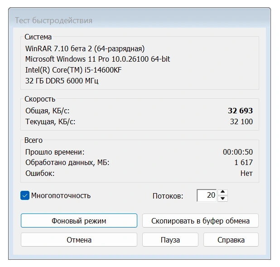Screen dimensions: 280x267
Task: Click the errors value Нет
Action: [x=246, y=173]
